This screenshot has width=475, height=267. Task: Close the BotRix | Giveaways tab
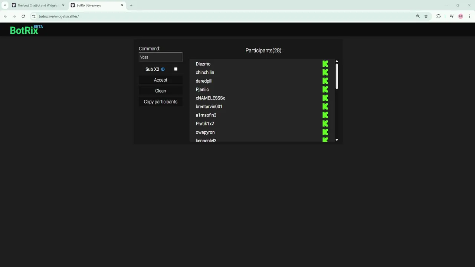point(122,5)
